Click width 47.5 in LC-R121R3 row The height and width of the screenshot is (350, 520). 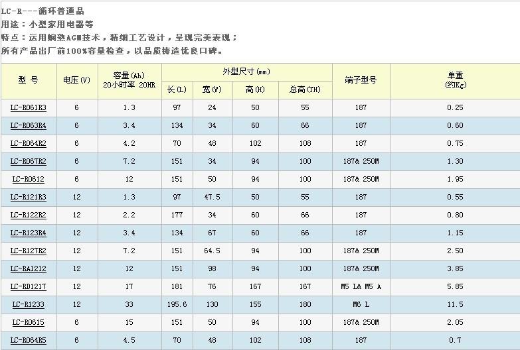(212, 197)
